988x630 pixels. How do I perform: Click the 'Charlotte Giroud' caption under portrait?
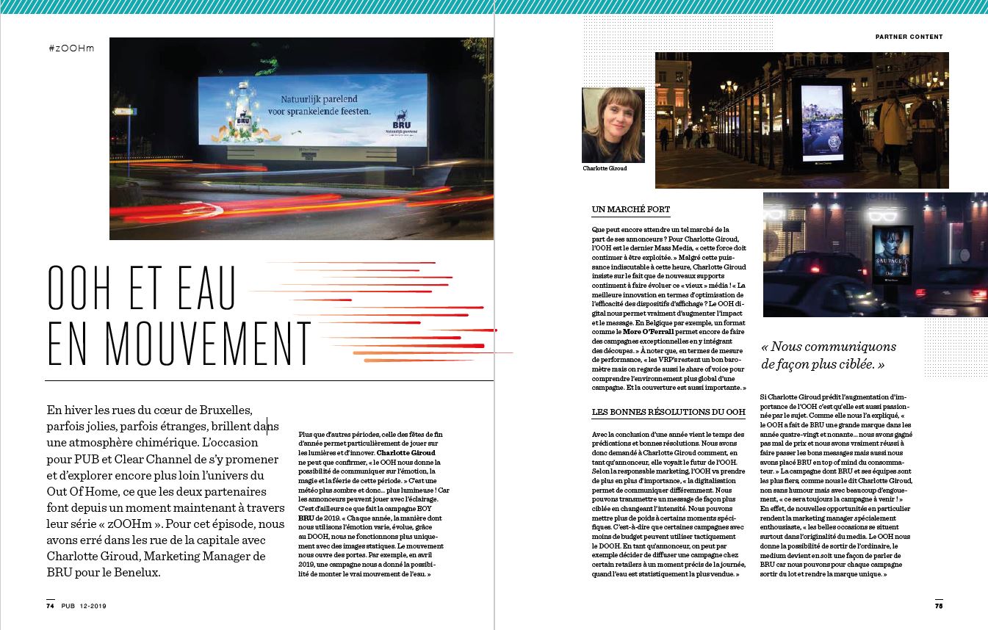(x=605, y=169)
